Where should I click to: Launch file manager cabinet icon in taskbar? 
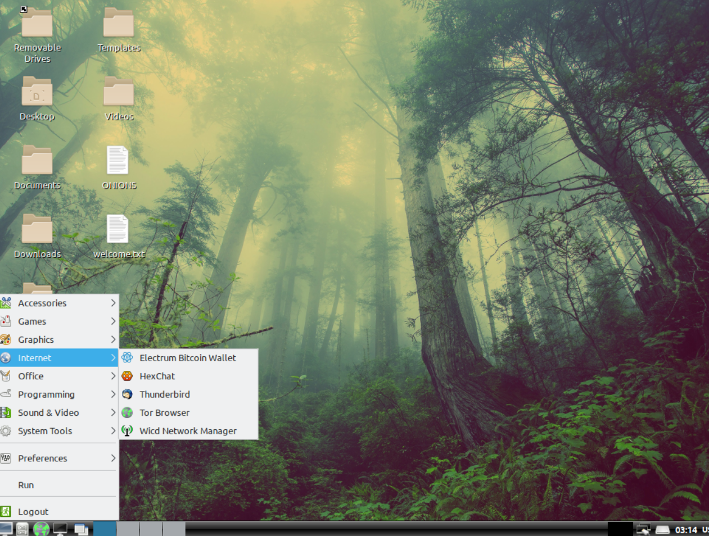(x=22, y=529)
